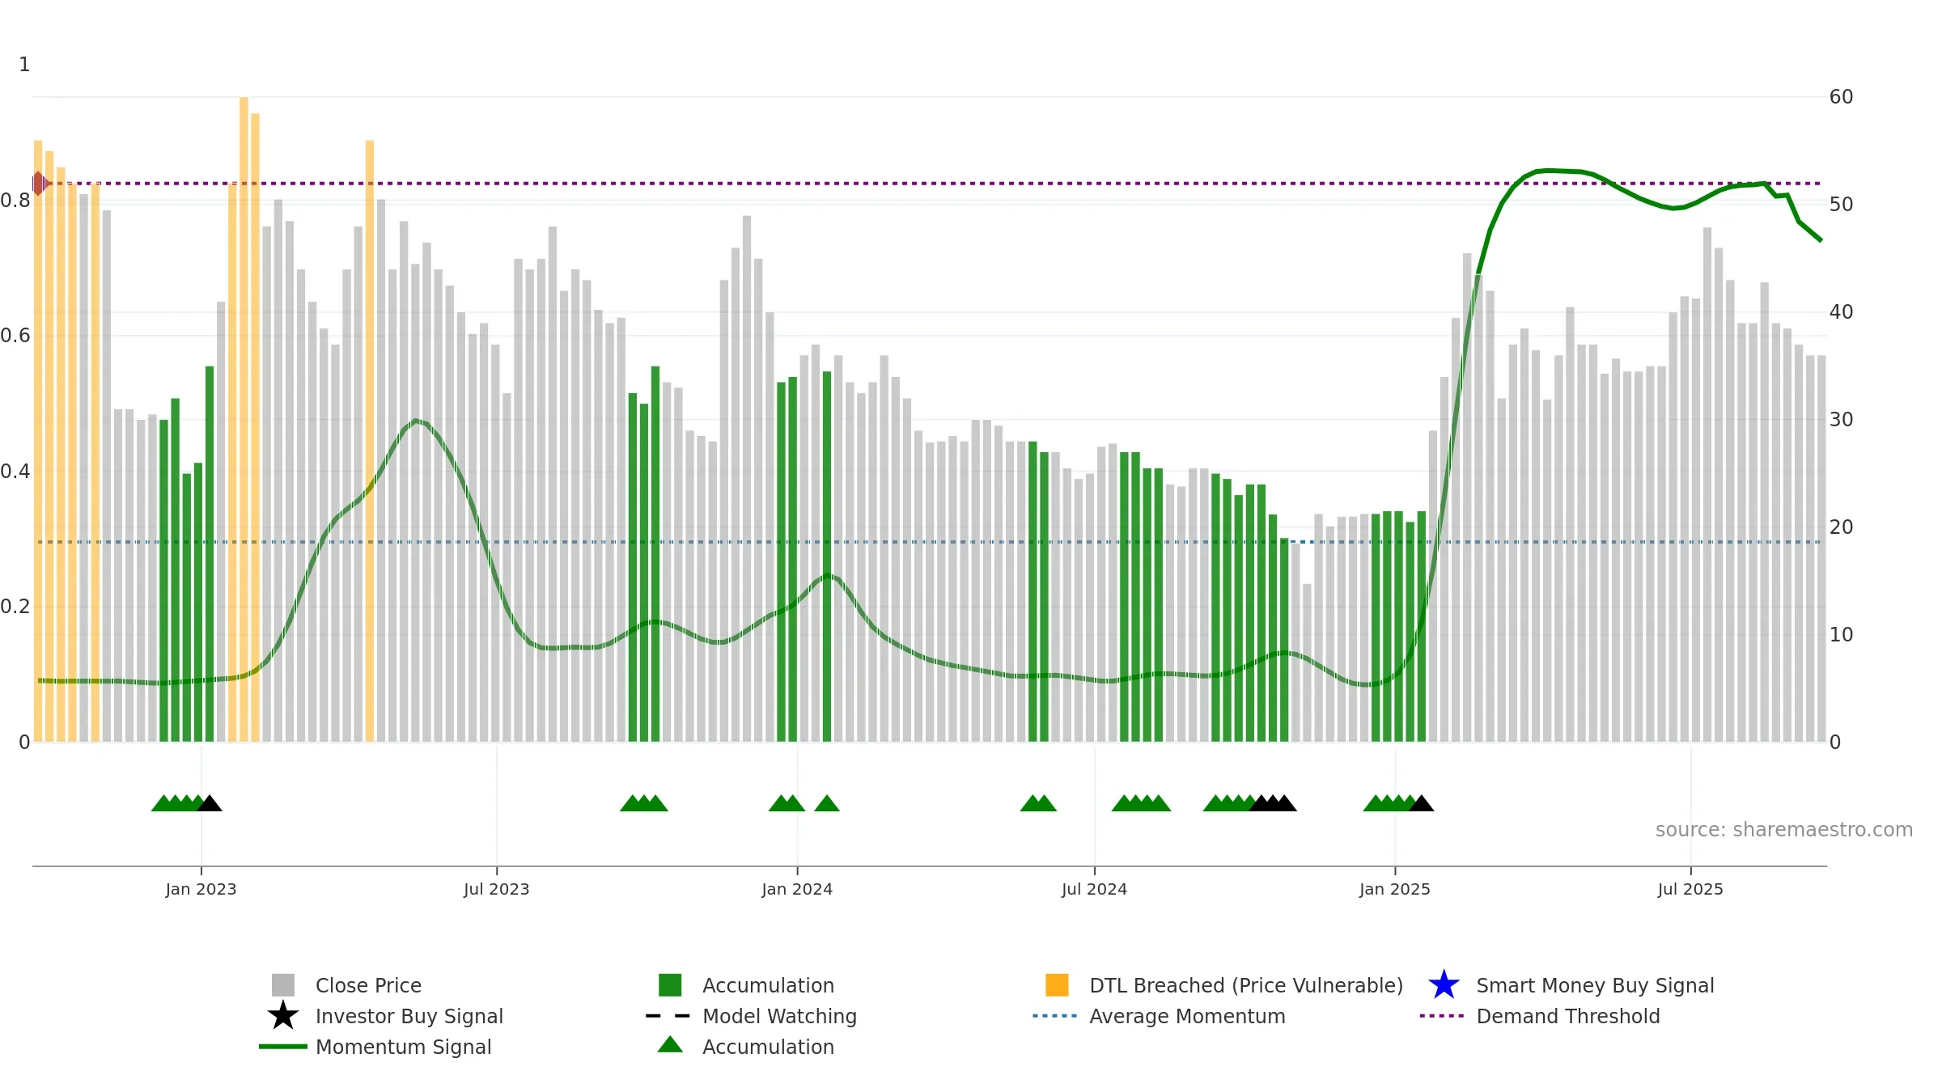
Task: Toggle the Close Price legend label
Action: [x=368, y=985]
